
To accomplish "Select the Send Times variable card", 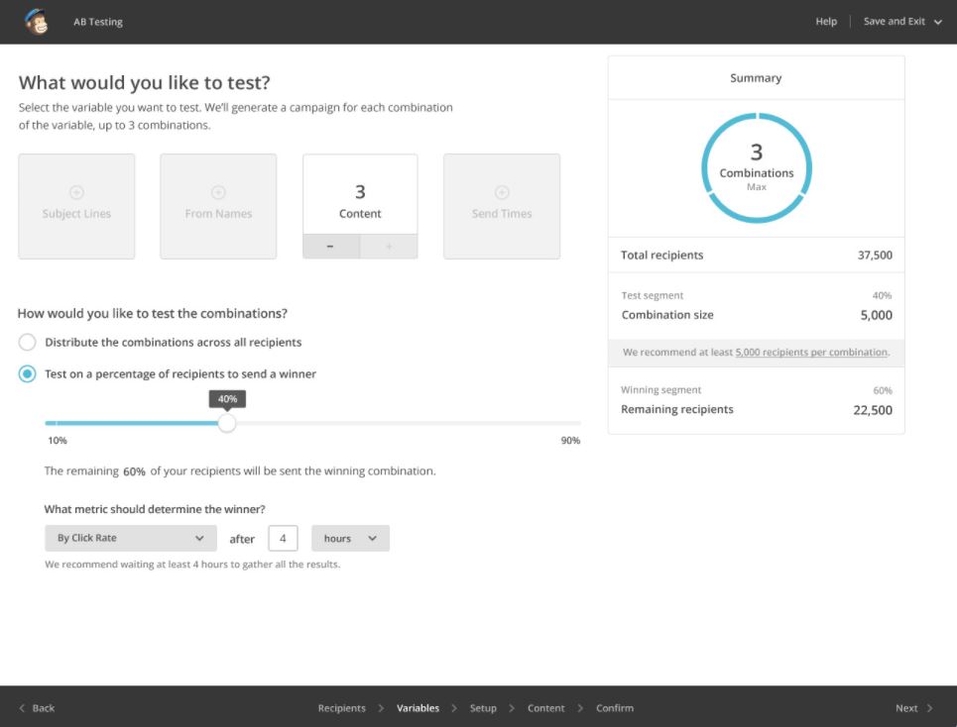I will [x=502, y=206].
